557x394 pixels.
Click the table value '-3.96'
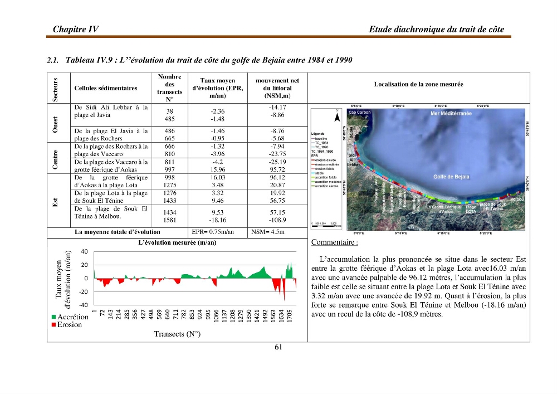217,154
